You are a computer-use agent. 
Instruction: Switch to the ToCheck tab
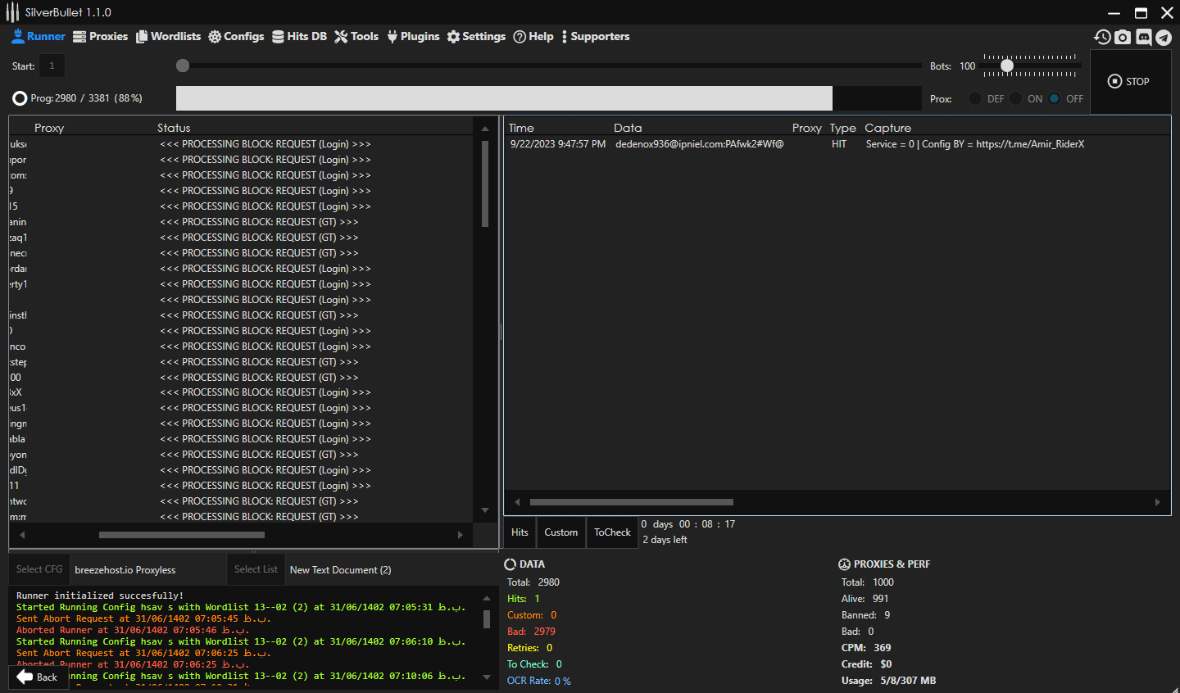(x=611, y=532)
